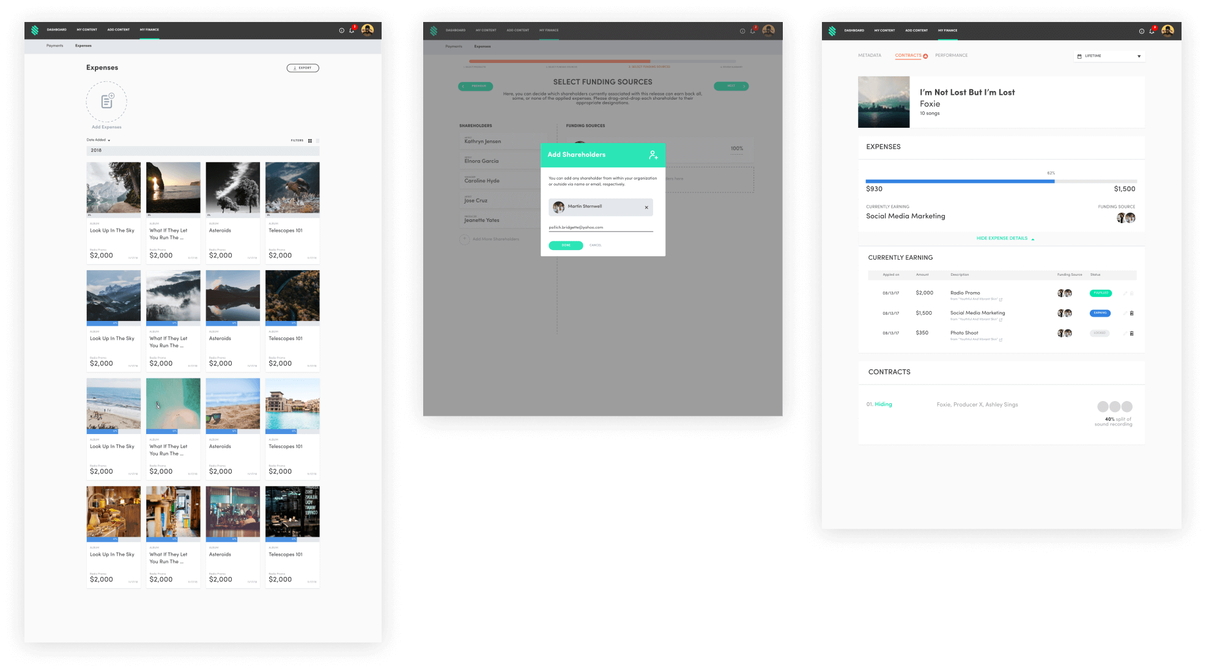Click the add-person icon in Add Shareholders header

point(653,155)
